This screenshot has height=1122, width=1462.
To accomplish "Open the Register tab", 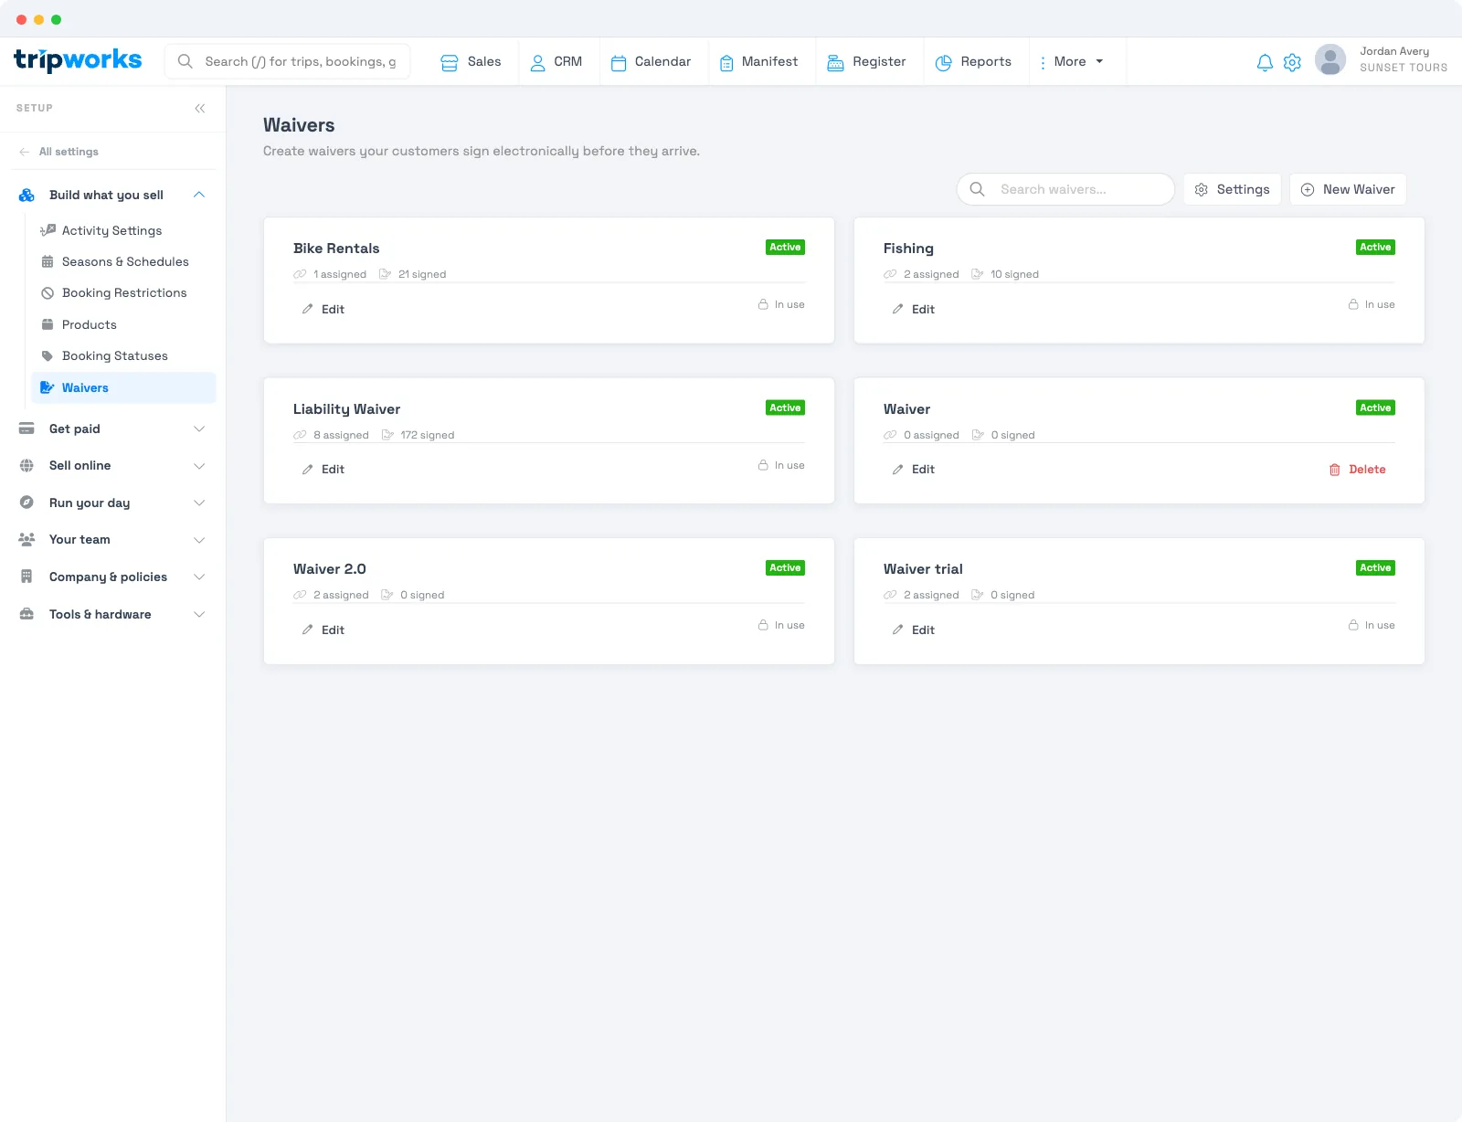I will pyautogui.click(x=866, y=61).
